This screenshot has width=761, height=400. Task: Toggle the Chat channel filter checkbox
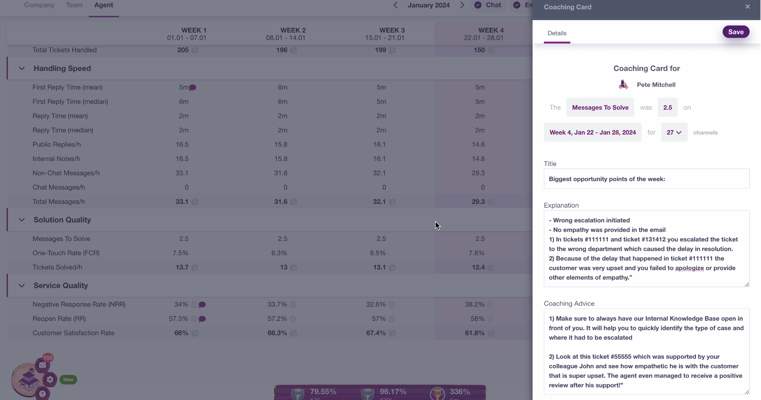click(478, 5)
